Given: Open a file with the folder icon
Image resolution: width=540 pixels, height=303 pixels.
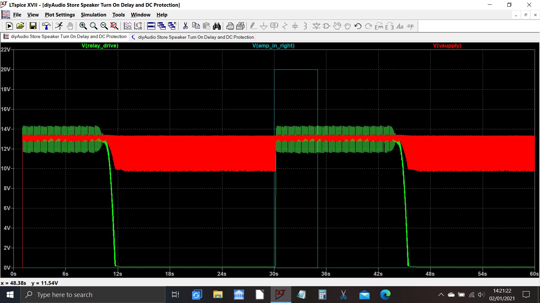Looking at the screenshot, I should [20, 26].
